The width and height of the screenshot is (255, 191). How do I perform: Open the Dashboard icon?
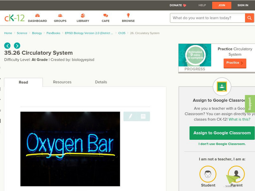click(37, 16)
